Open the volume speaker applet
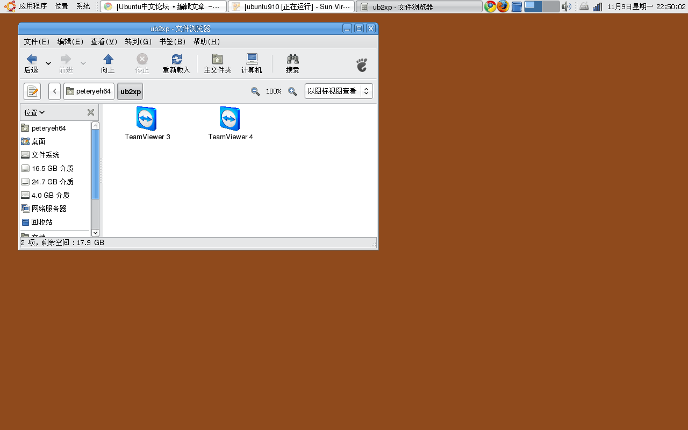 [567, 6]
